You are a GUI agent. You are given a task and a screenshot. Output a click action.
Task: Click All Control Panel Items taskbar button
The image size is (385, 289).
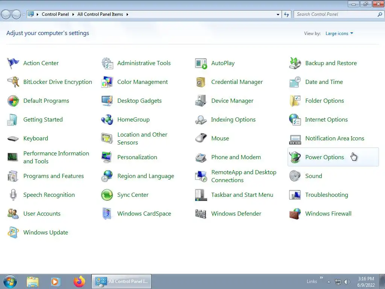(121, 281)
